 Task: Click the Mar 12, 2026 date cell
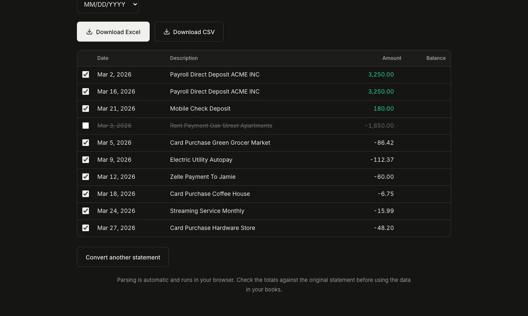click(116, 177)
